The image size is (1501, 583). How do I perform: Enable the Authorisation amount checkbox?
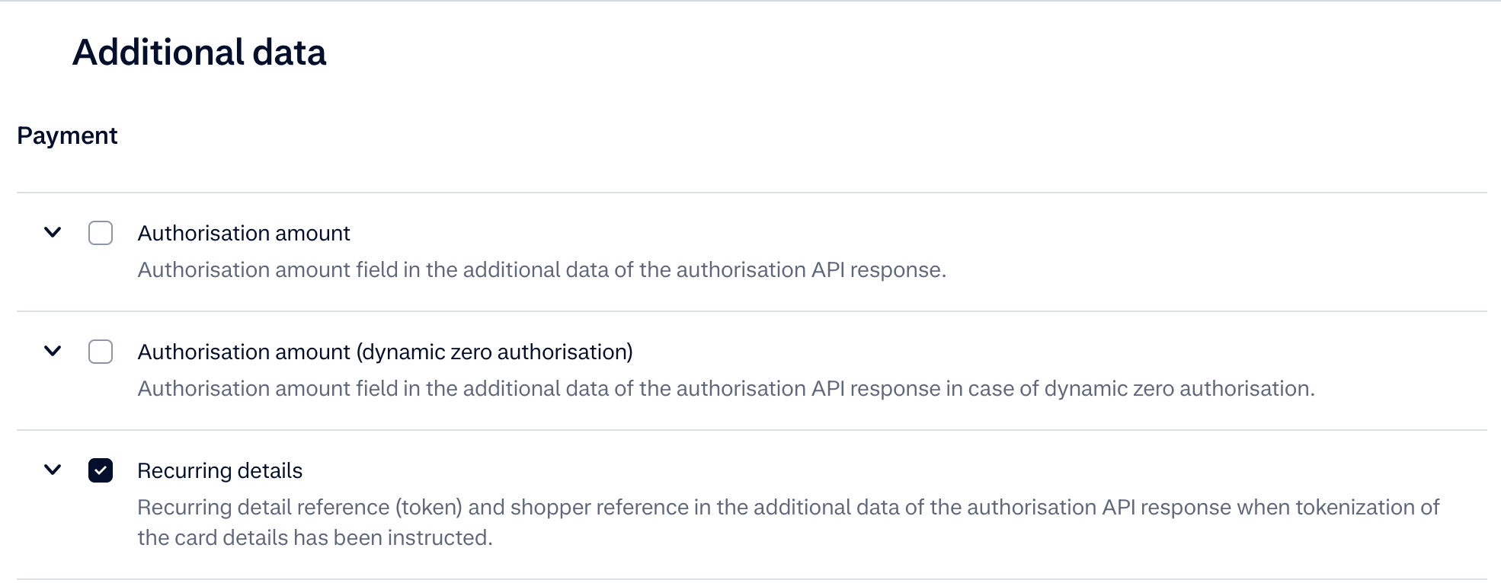pyautogui.click(x=101, y=233)
